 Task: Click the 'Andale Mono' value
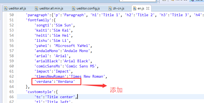(x=76, y=51)
